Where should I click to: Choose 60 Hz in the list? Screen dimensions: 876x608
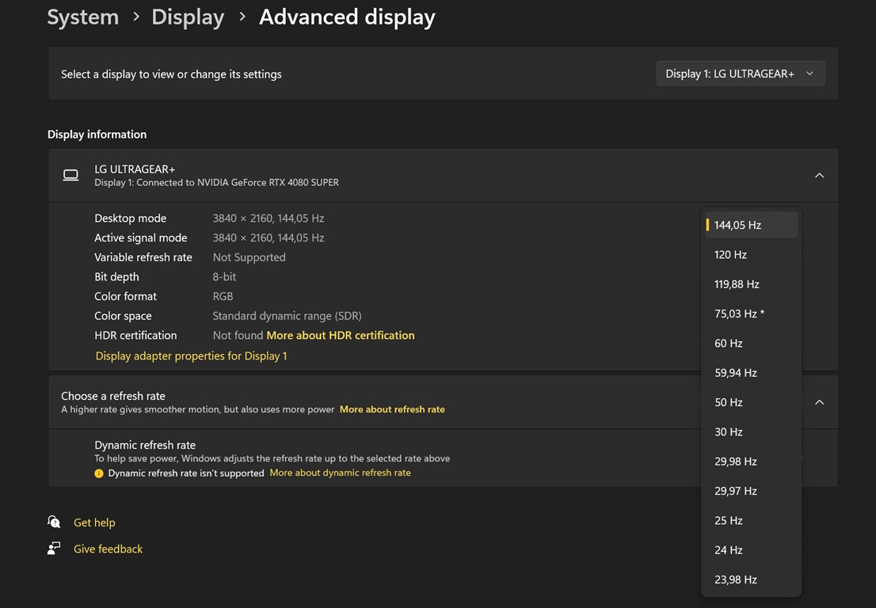751,344
